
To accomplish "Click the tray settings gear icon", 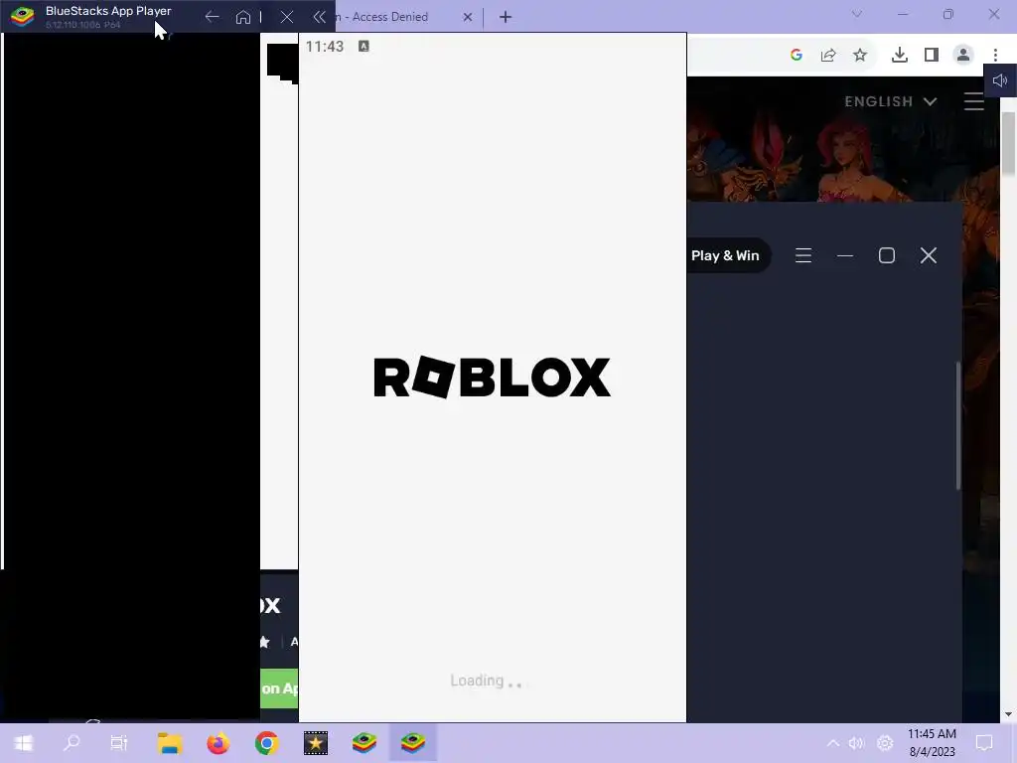I will pos(885,743).
